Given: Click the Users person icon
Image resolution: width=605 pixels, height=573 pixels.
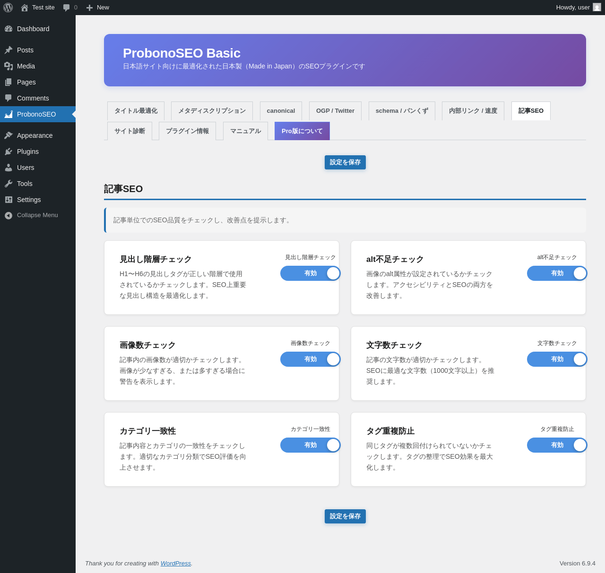Looking at the screenshot, I should coord(9,168).
